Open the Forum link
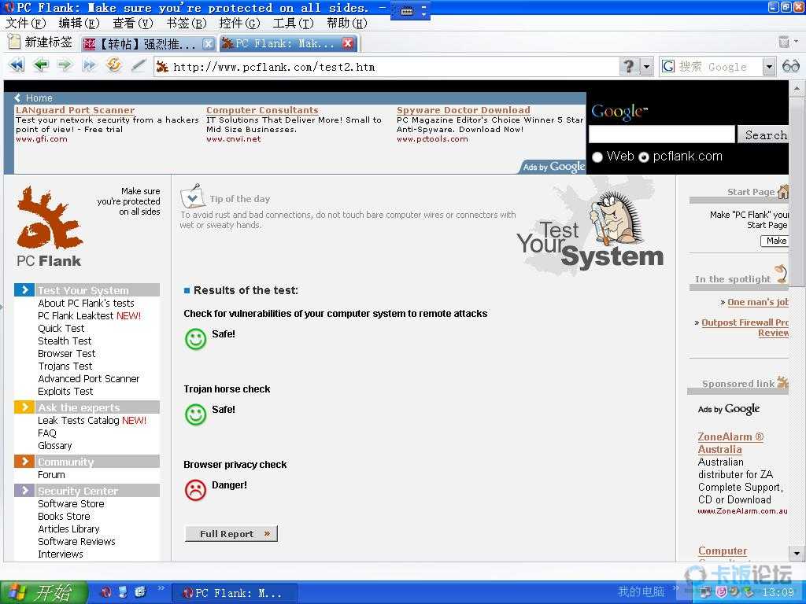This screenshot has width=806, height=604. point(51,475)
